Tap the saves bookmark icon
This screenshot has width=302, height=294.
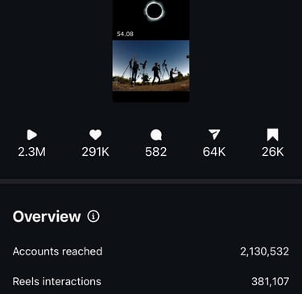(273, 135)
